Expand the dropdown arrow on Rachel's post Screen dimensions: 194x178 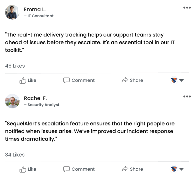pyautogui.click(x=182, y=169)
